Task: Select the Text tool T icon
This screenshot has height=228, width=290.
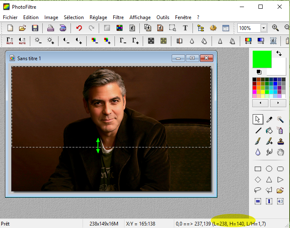Action: (185, 28)
